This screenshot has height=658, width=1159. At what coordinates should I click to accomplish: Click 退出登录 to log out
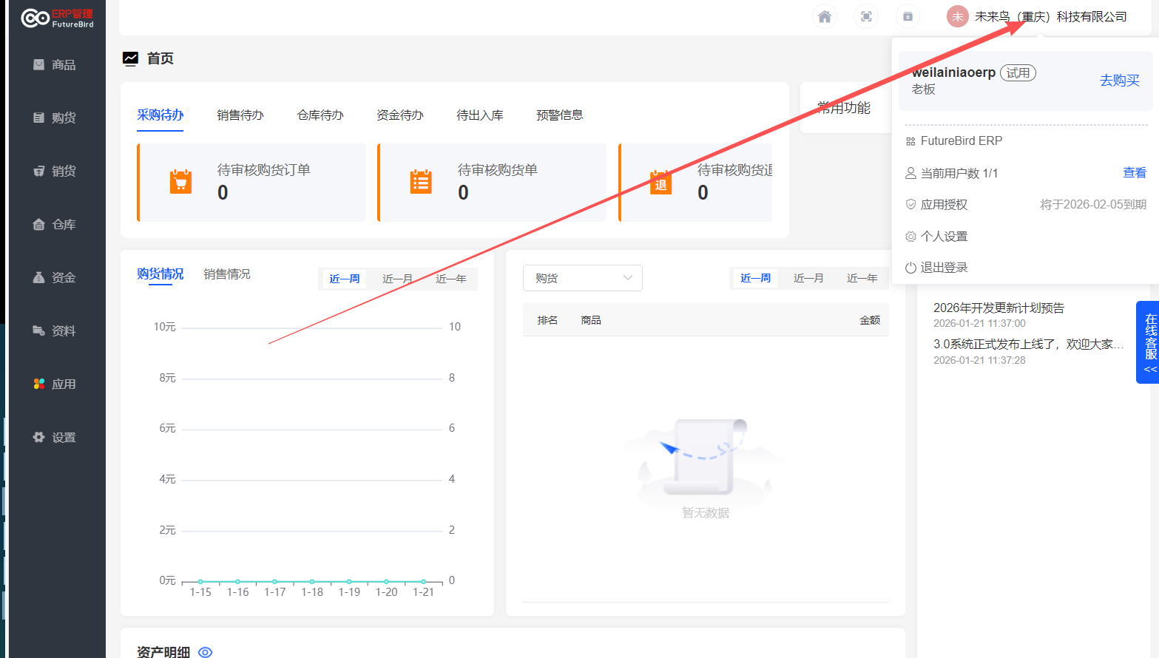pos(943,268)
